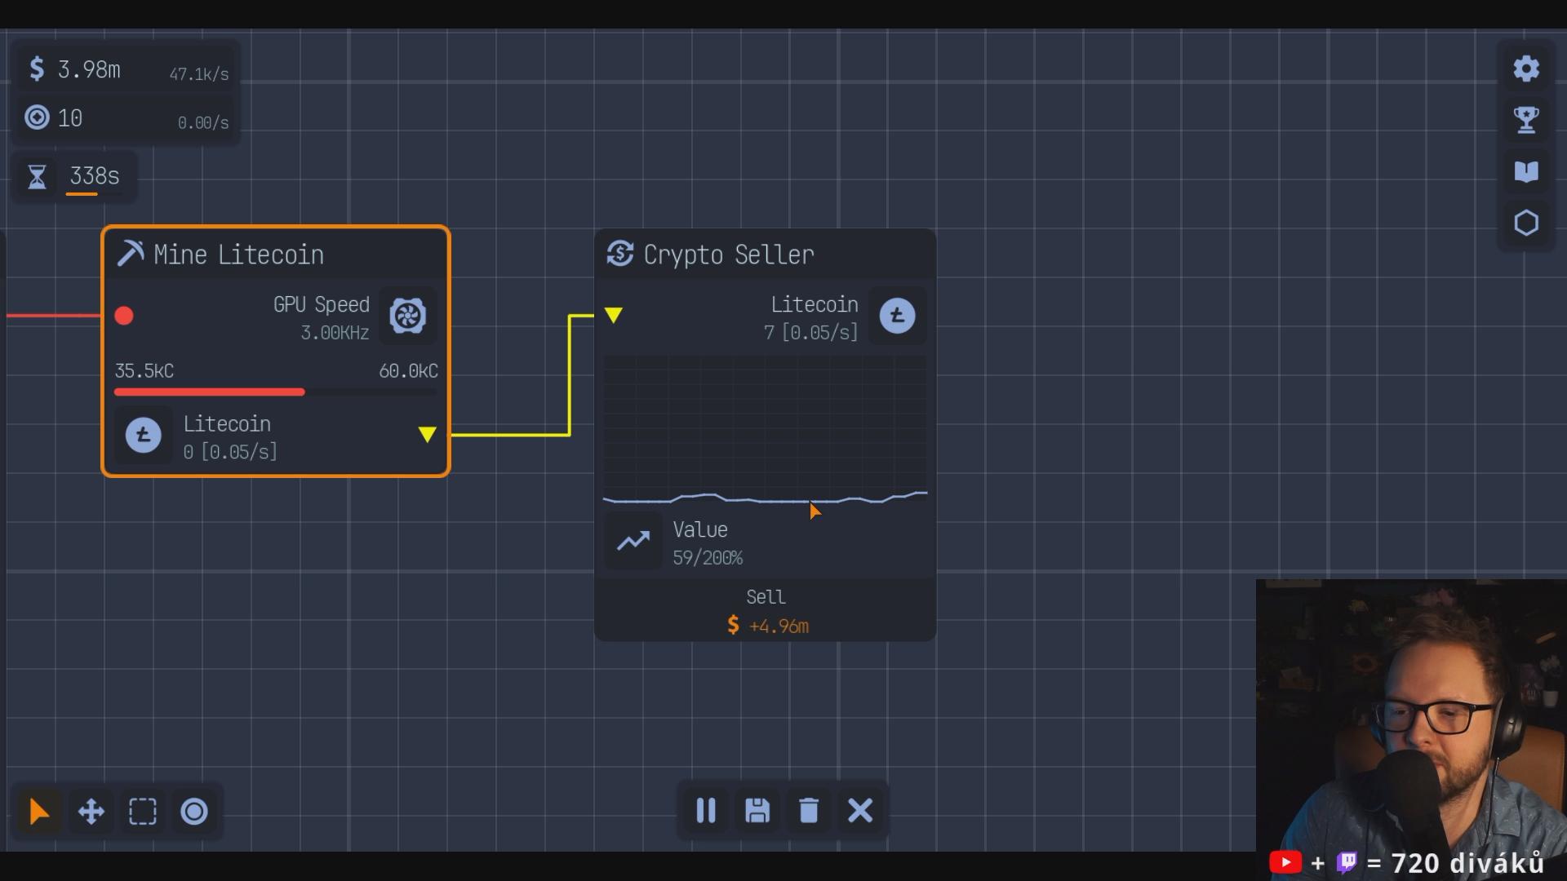Activate the dashed box selection tool

tap(143, 812)
